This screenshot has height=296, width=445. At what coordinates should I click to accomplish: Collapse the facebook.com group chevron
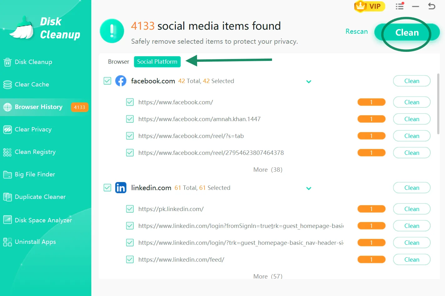tap(309, 81)
